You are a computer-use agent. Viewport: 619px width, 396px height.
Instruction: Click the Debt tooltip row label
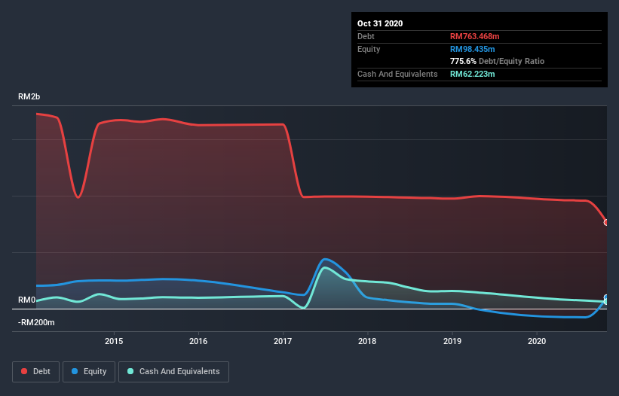pos(366,36)
